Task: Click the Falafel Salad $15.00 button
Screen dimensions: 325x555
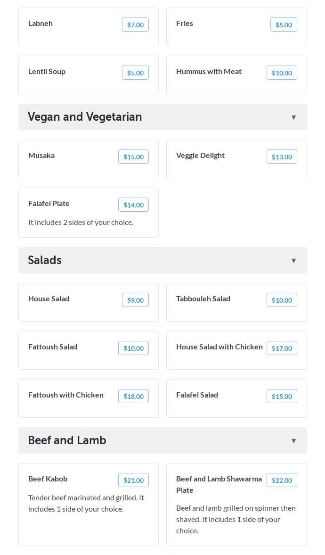Action: [282, 397]
